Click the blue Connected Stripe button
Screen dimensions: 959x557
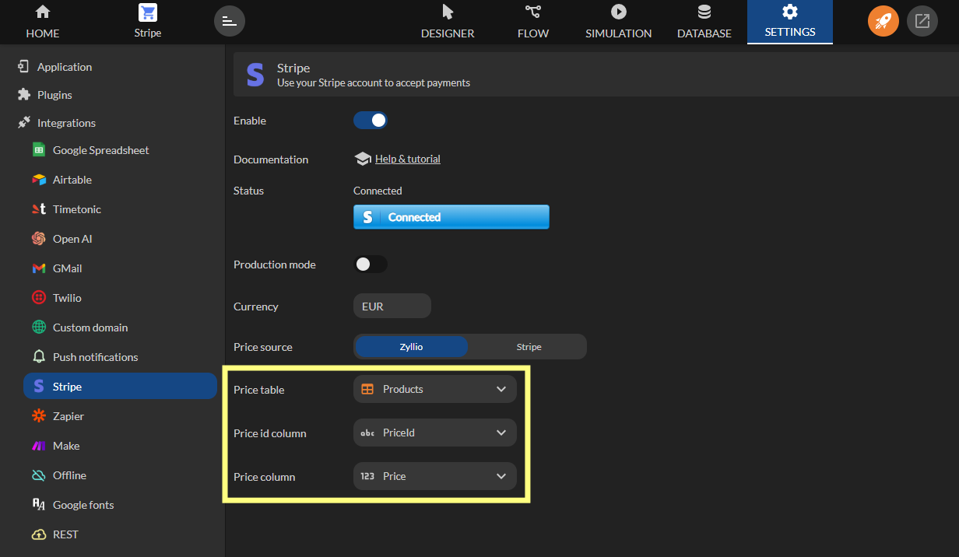pyautogui.click(x=451, y=217)
